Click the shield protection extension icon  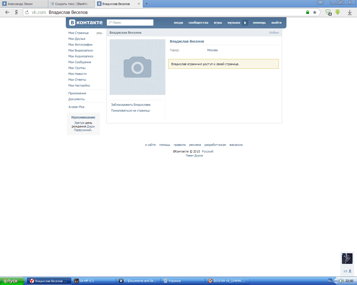pos(328,12)
